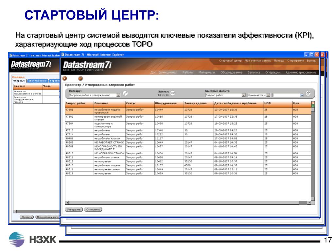Open the Запрос работ quick filter dropdown
Screen dimensions: 335x251
243,95
